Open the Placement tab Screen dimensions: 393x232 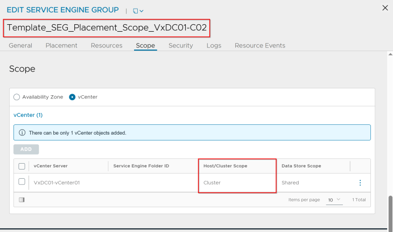61,46
